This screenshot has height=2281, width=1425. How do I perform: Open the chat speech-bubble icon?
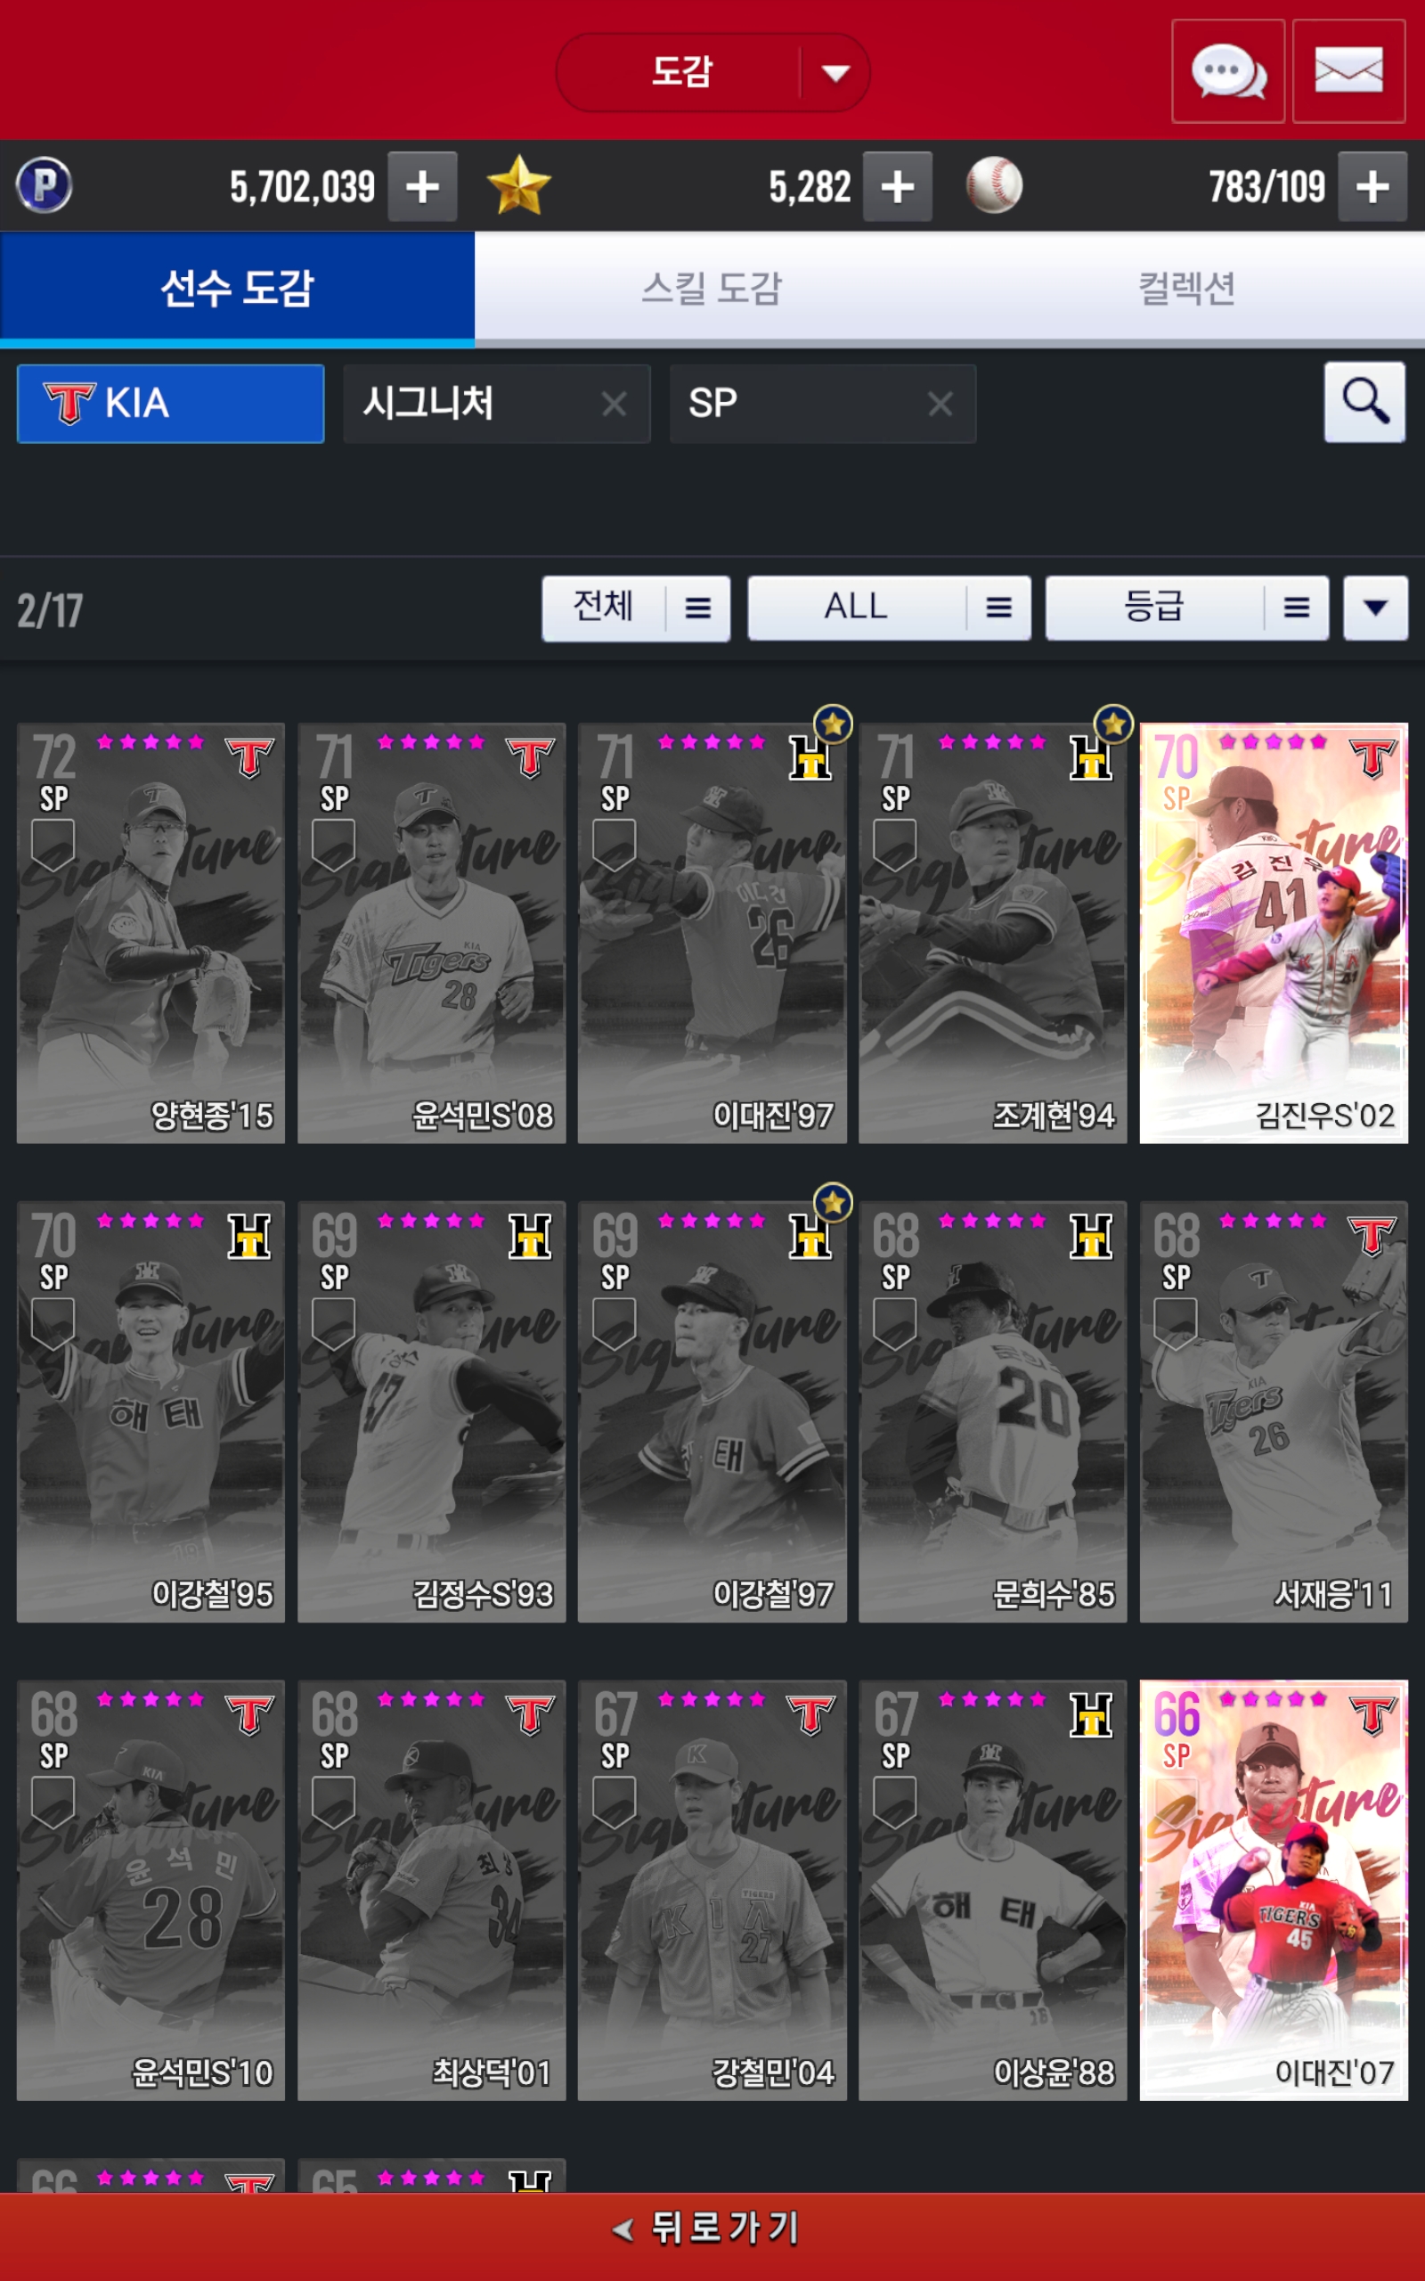(1227, 71)
